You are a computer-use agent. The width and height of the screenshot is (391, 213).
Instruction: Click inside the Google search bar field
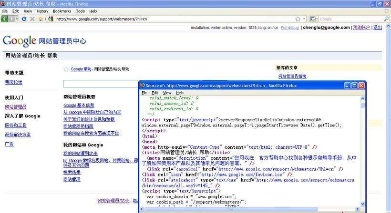point(351,19)
